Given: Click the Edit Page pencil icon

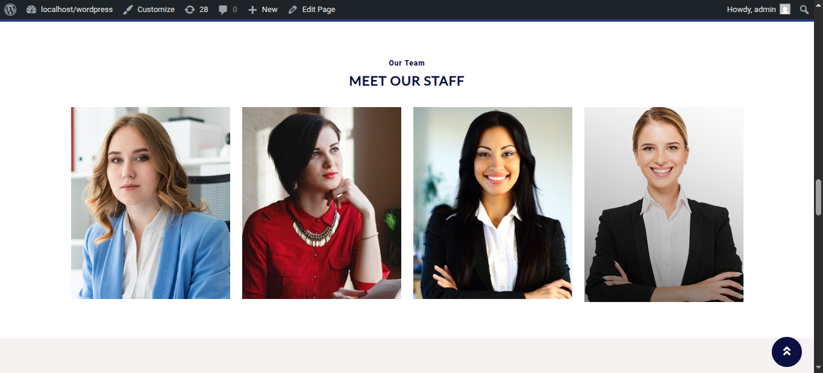Looking at the screenshot, I should pyautogui.click(x=293, y=10).
